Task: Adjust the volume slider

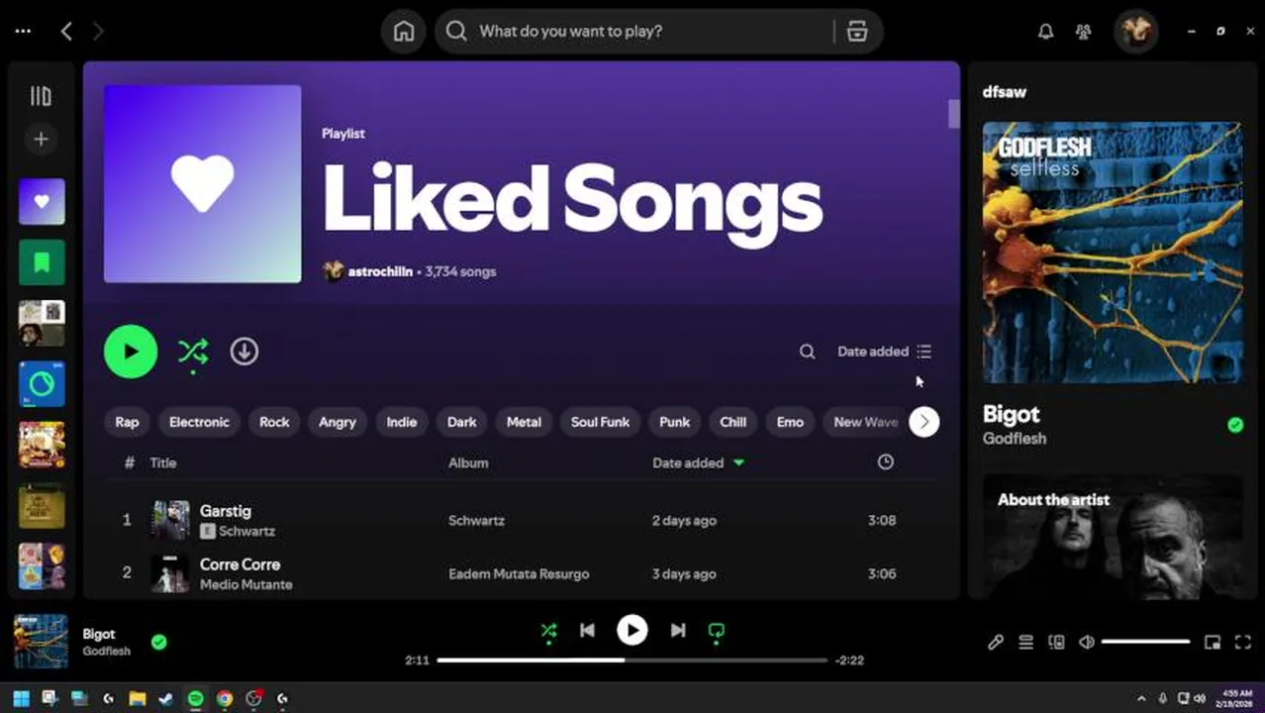Action: point(1145,642)
